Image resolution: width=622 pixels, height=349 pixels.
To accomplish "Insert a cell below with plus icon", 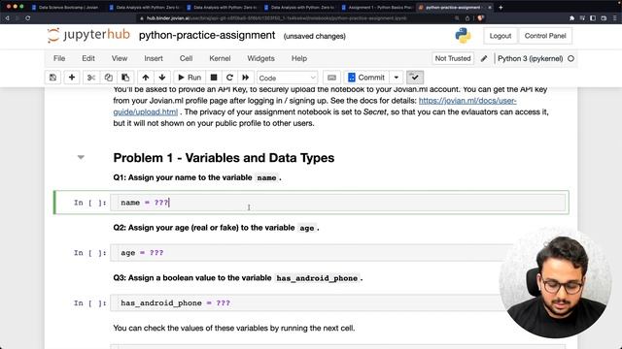I will tap(72, 78).
